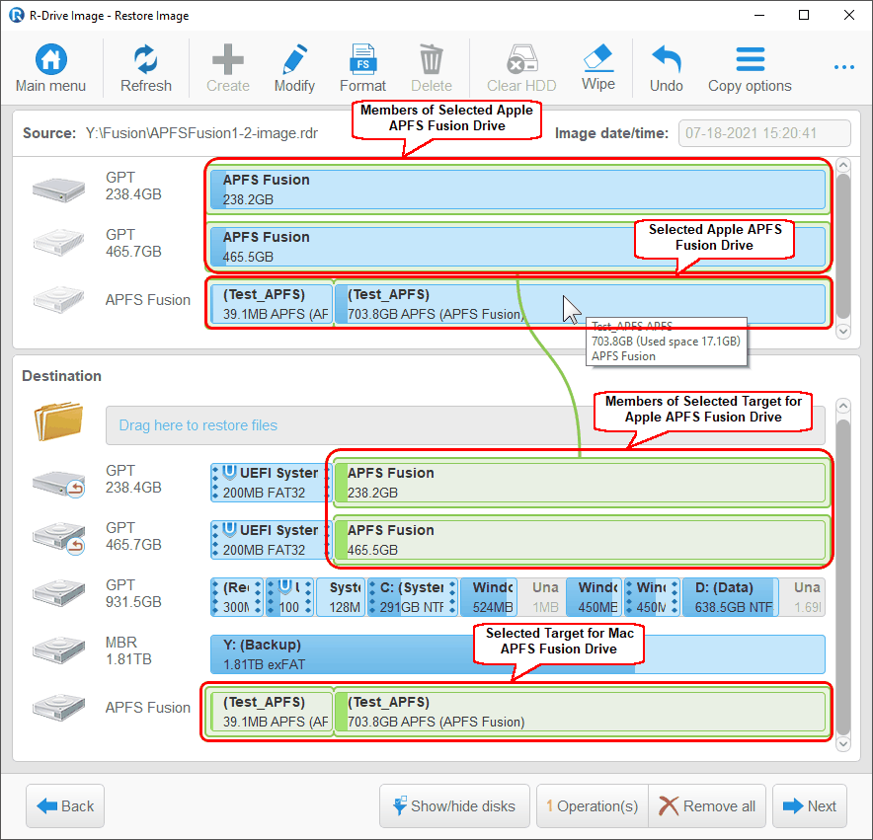Click the Delete trash icon
873x840 pixels.
[x=431, y=59]
